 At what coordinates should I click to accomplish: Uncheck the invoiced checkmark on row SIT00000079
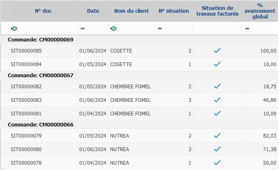[x=217, y=136]
